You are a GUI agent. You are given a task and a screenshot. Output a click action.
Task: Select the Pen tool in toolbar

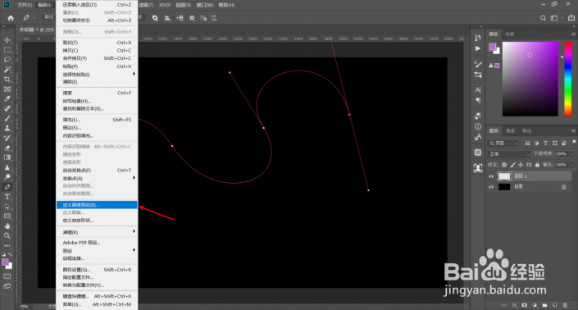tap(7, 187)
